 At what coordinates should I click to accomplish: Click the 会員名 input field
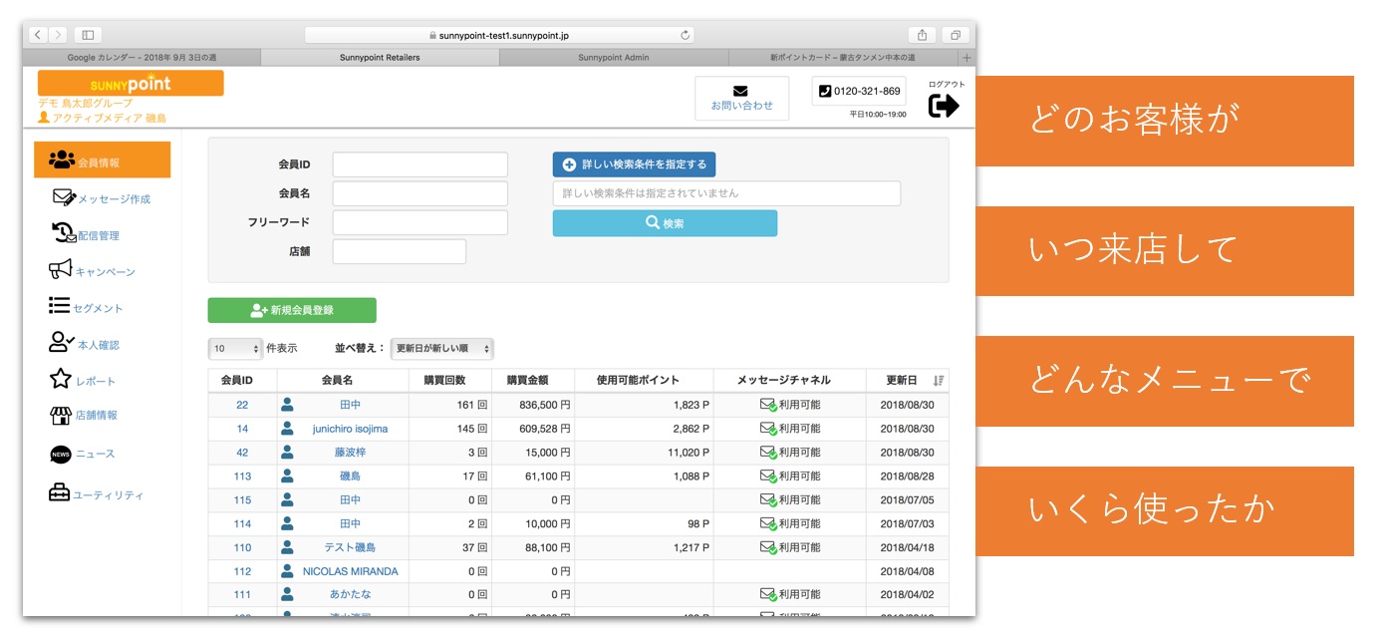pyautogui.click(x=420, y=193)
